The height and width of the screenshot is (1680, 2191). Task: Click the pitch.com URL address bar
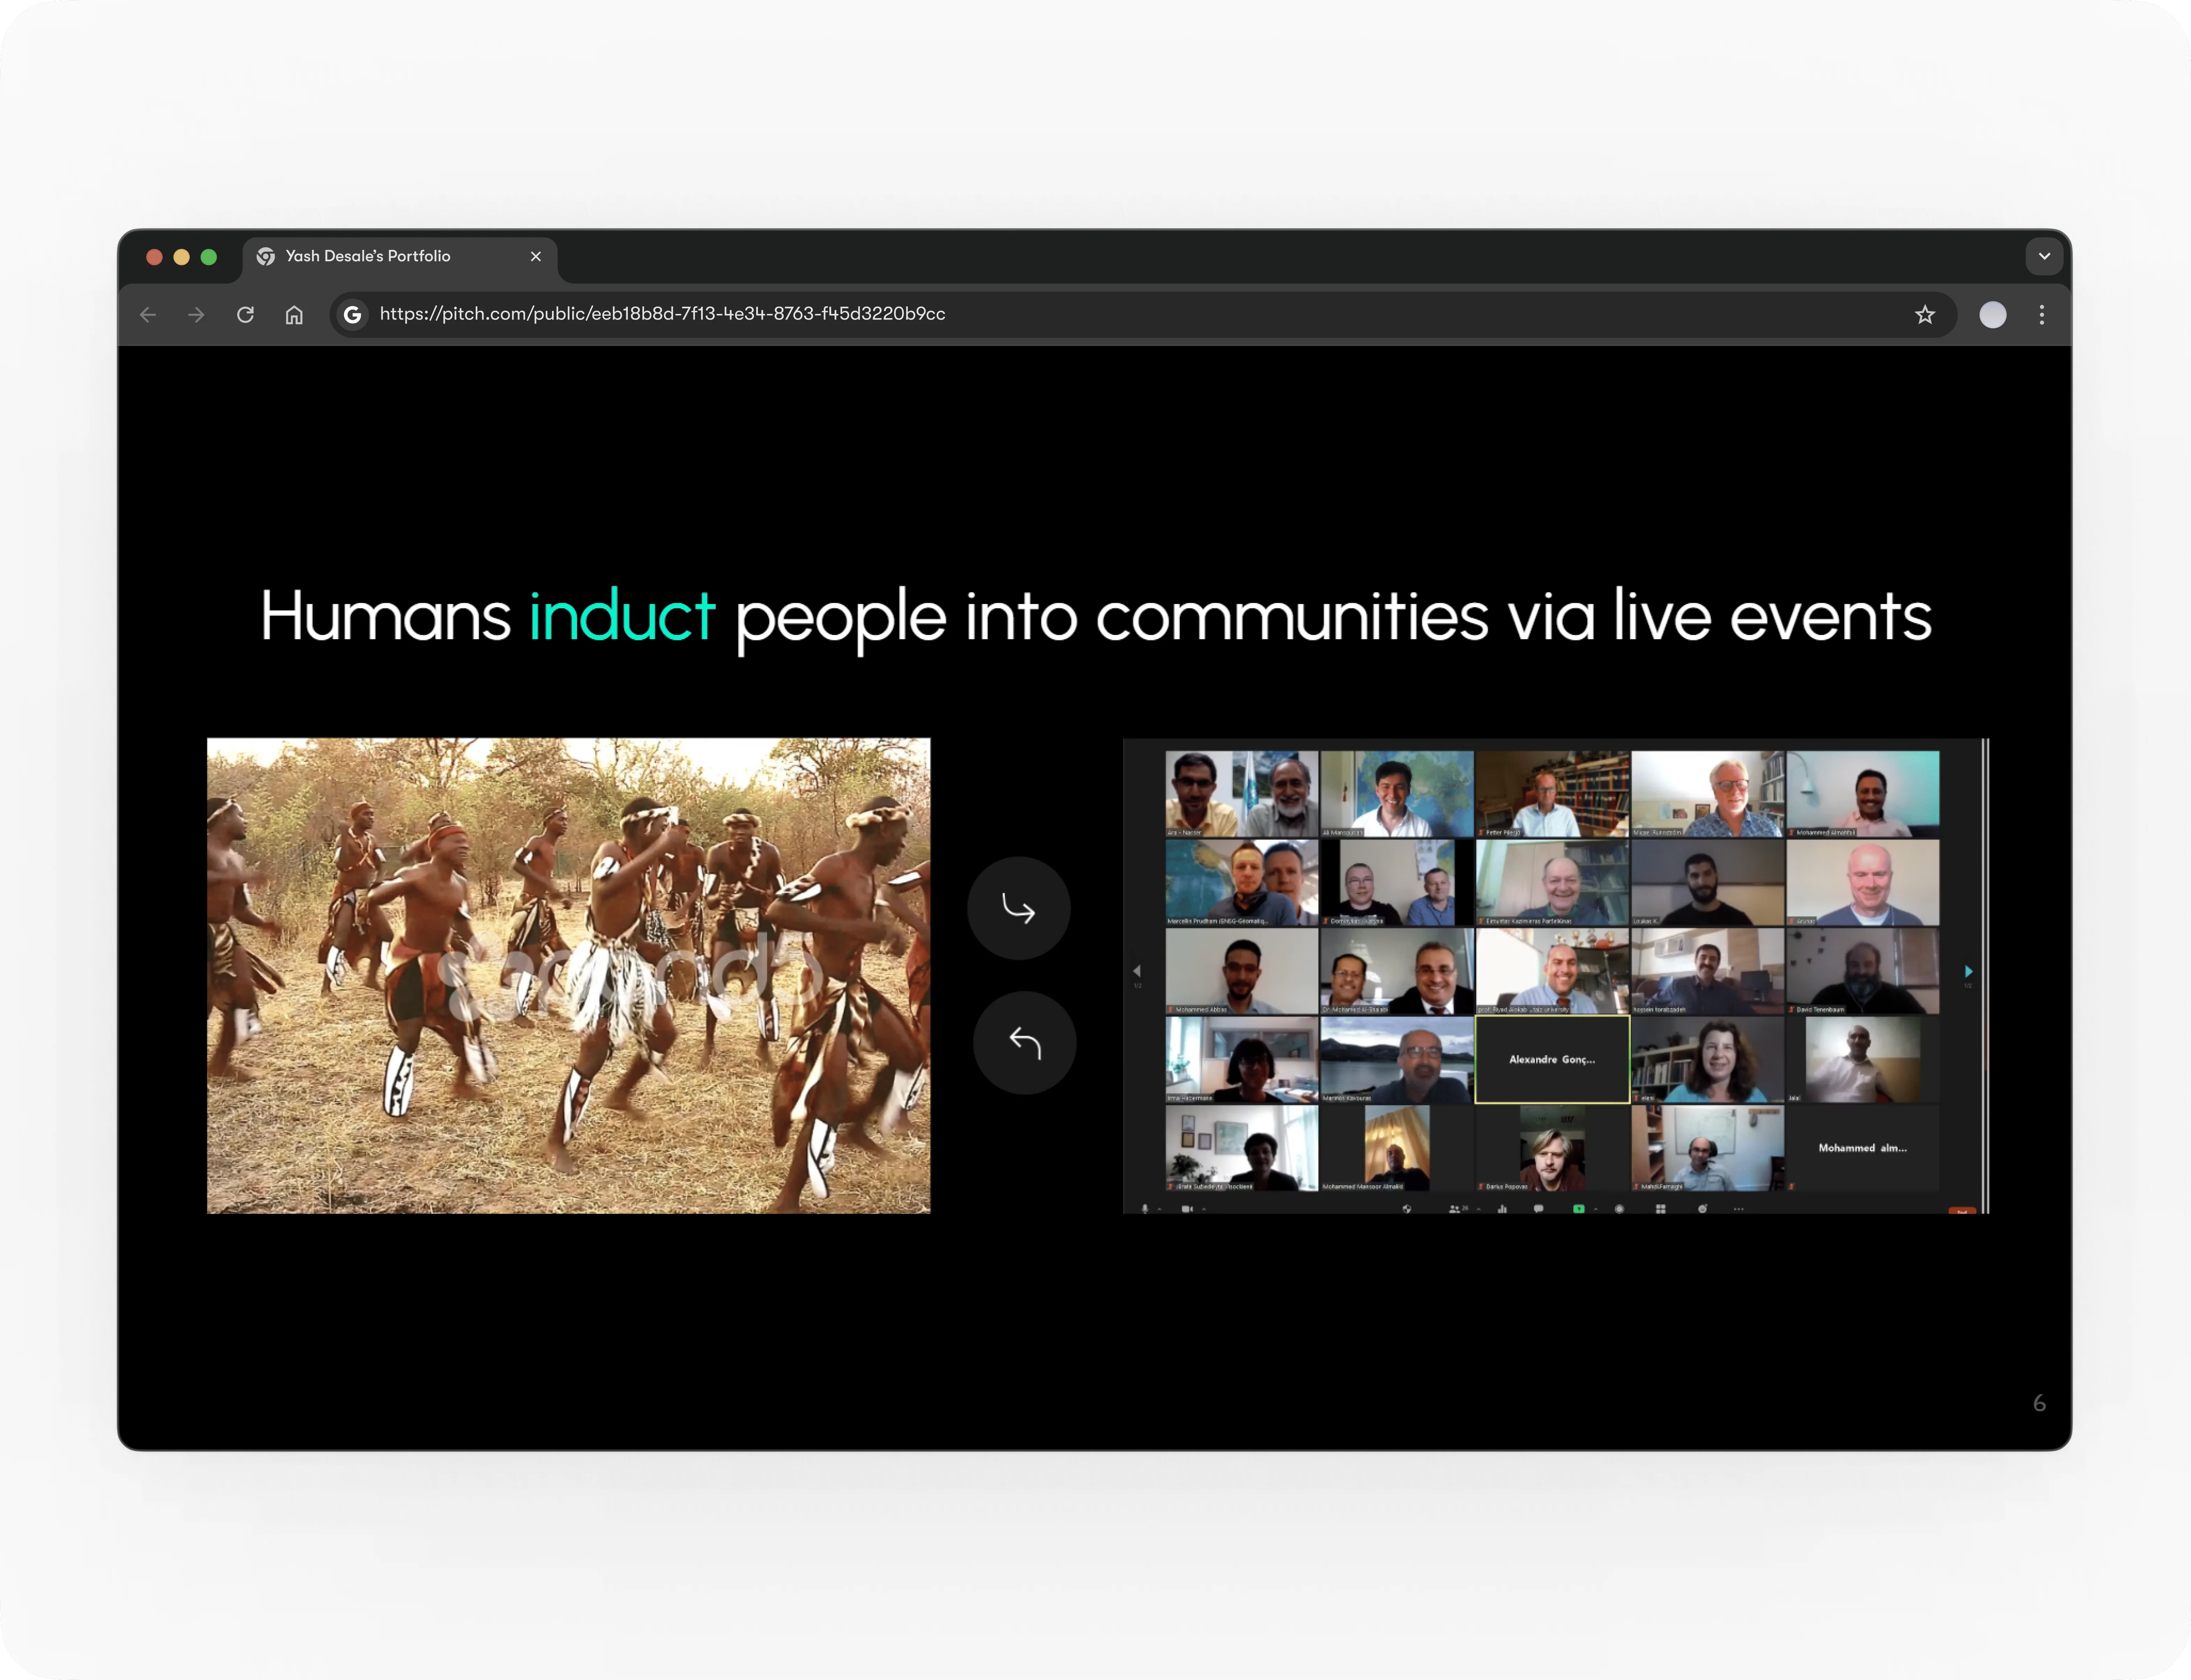click(x=1100, y=314)
